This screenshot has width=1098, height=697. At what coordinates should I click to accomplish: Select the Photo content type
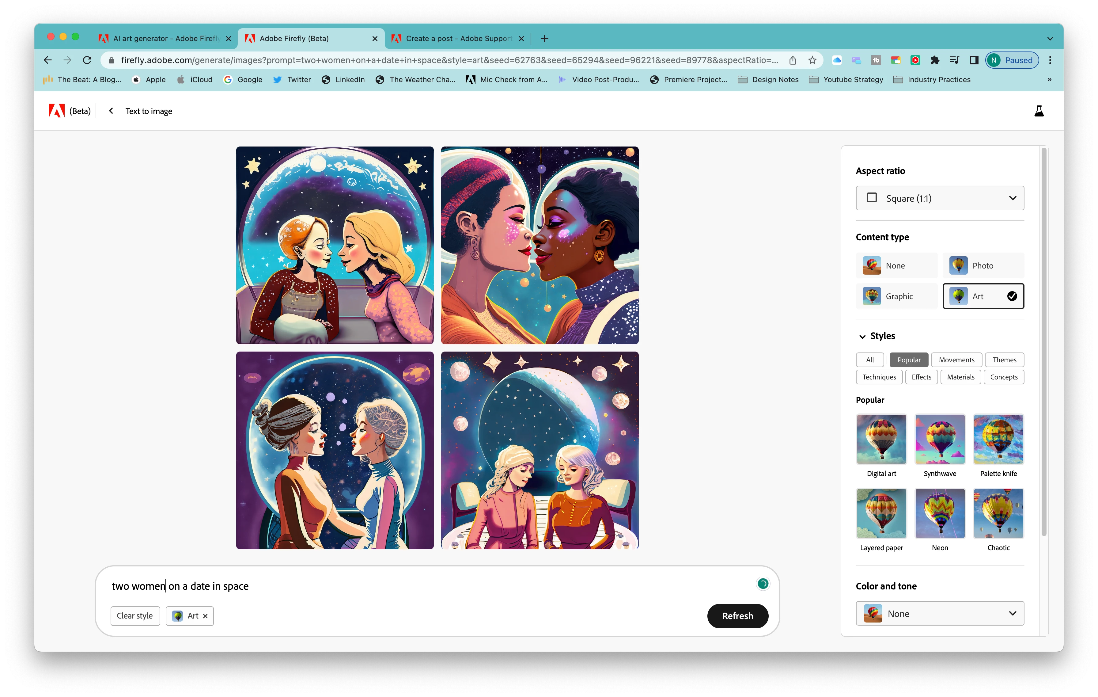[983, 265]
